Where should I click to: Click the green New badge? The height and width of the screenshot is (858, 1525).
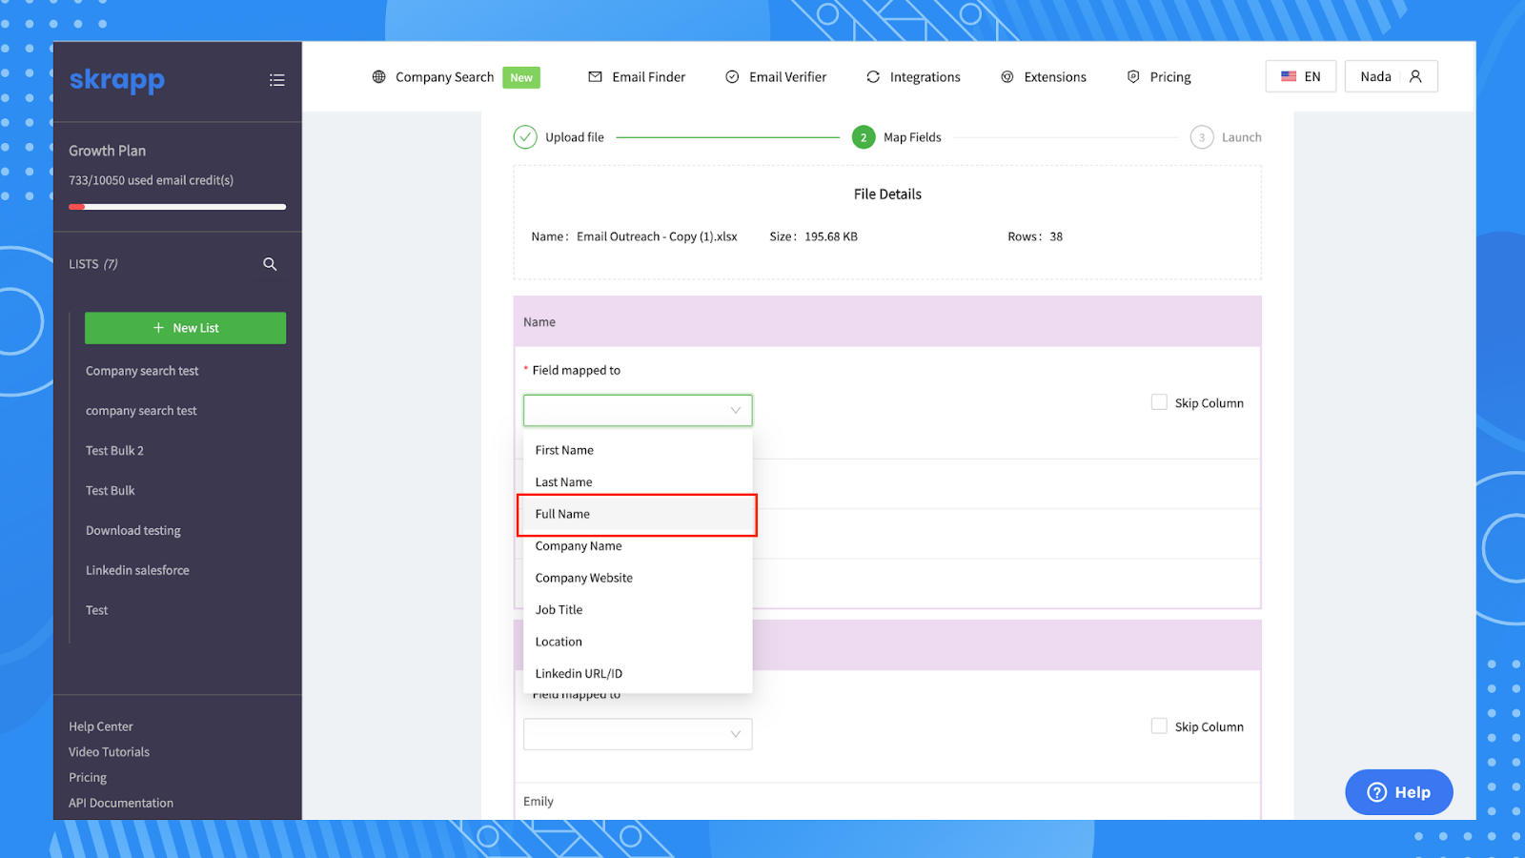point(521,77)
